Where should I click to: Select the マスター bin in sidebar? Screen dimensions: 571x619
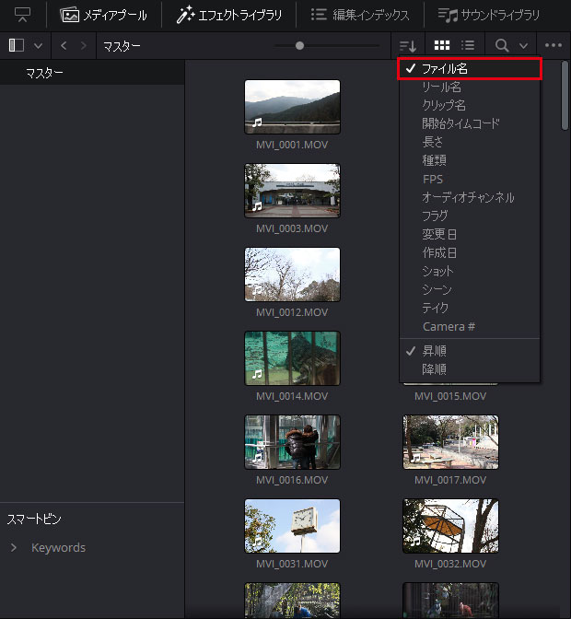tap(45, 73)
